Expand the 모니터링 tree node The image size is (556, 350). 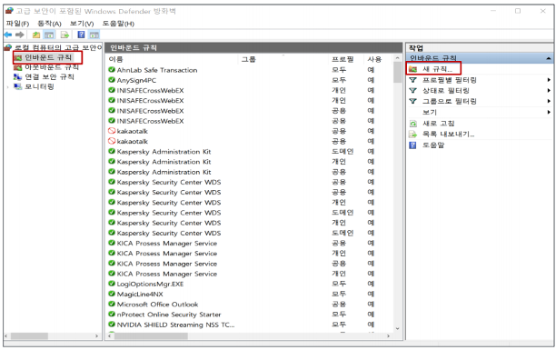pos(8,87)
